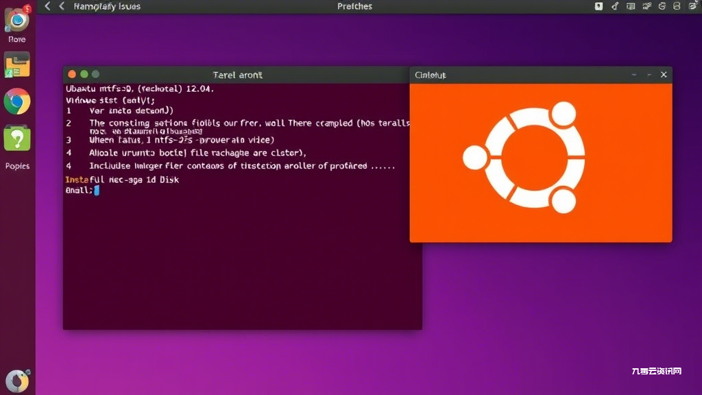Click the second back arrow beside Namplaty Isuds
Image resolution: width=702 pixels, height=395 pixels.
[x=62, y=5]
